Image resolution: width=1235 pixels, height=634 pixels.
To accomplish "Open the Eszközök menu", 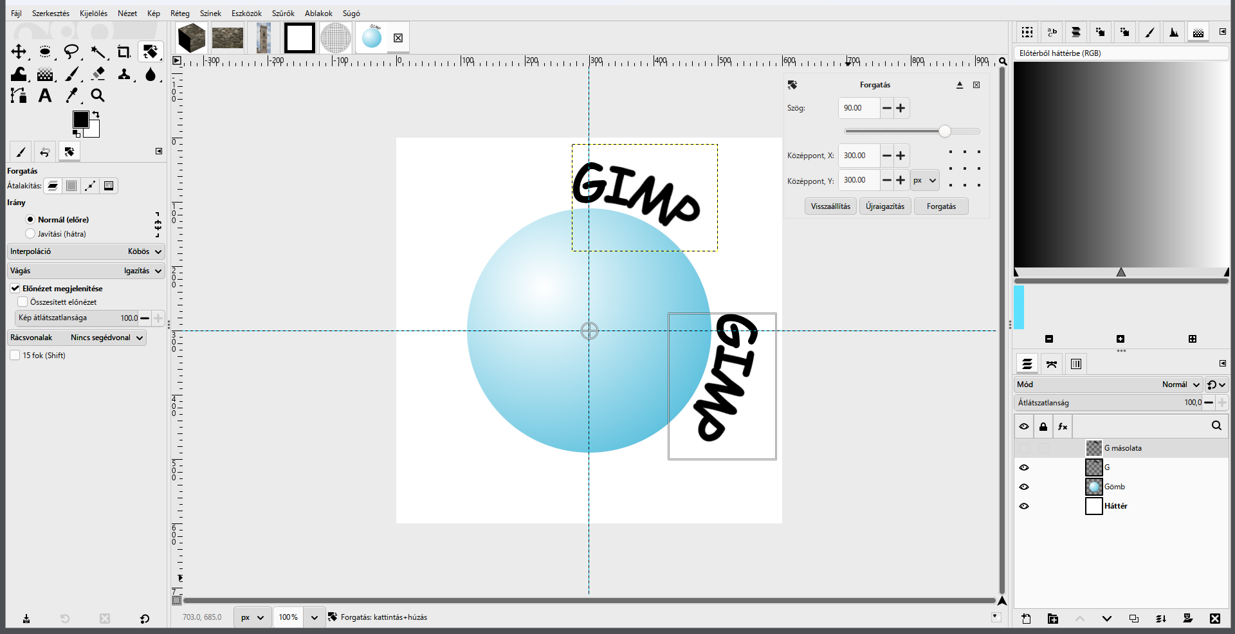I will (x=246, y=13).
